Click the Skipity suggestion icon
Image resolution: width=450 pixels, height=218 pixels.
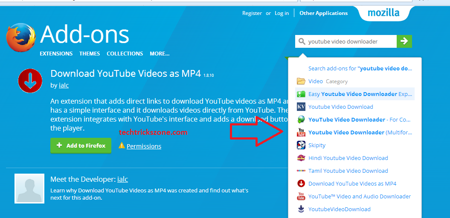[301, 145]
